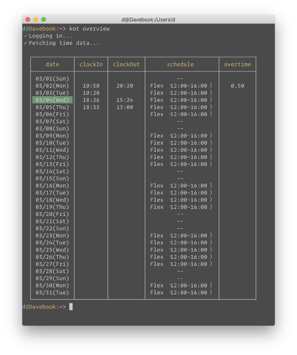Select the 03/22(Sun) date cell
The width and height of the screenshot is (297, 355).
pos(52,228)
